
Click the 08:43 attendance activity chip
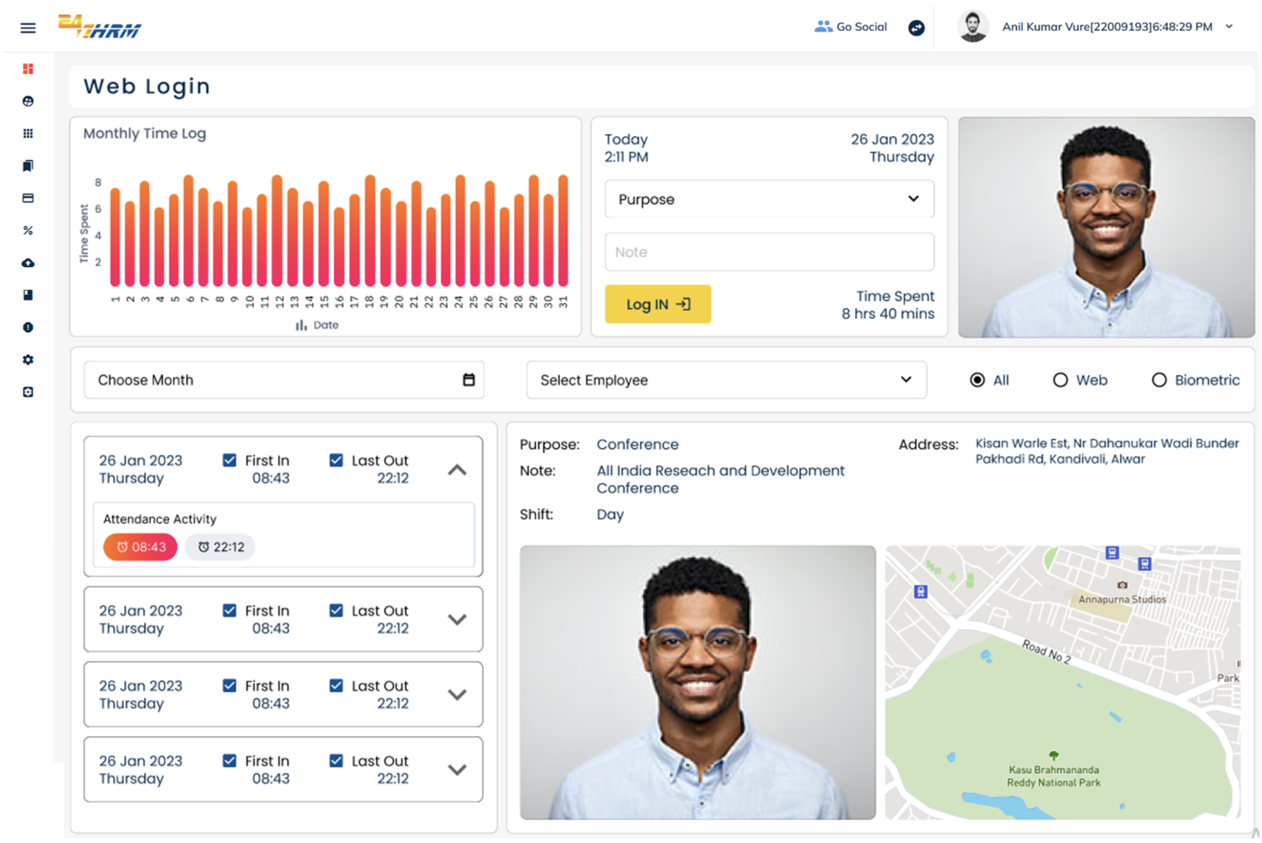tap(140, 547)
